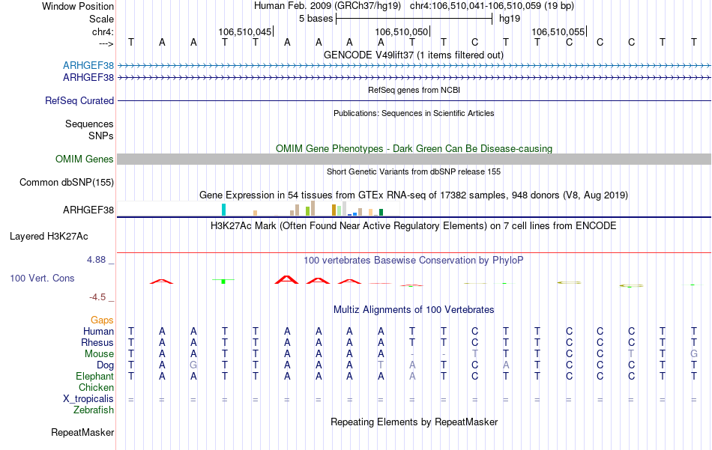This screenshot has width=712, height=450.
Task: Click the RefSeq genes from NCBI title
Action: (x=414, y=90)
